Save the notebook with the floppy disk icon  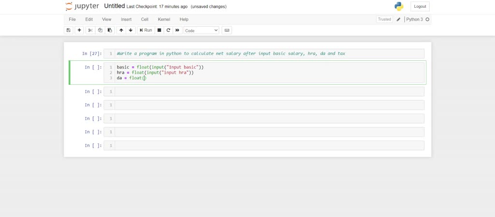69,30
